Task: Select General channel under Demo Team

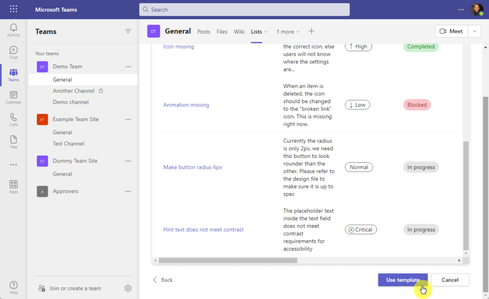Action: tap(83, 80)
